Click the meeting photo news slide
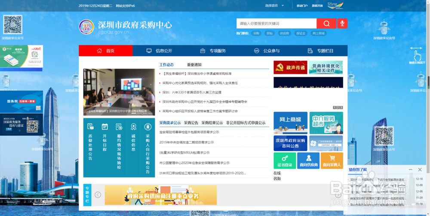Viewport: 430px width, 216px height. (119, 92)
